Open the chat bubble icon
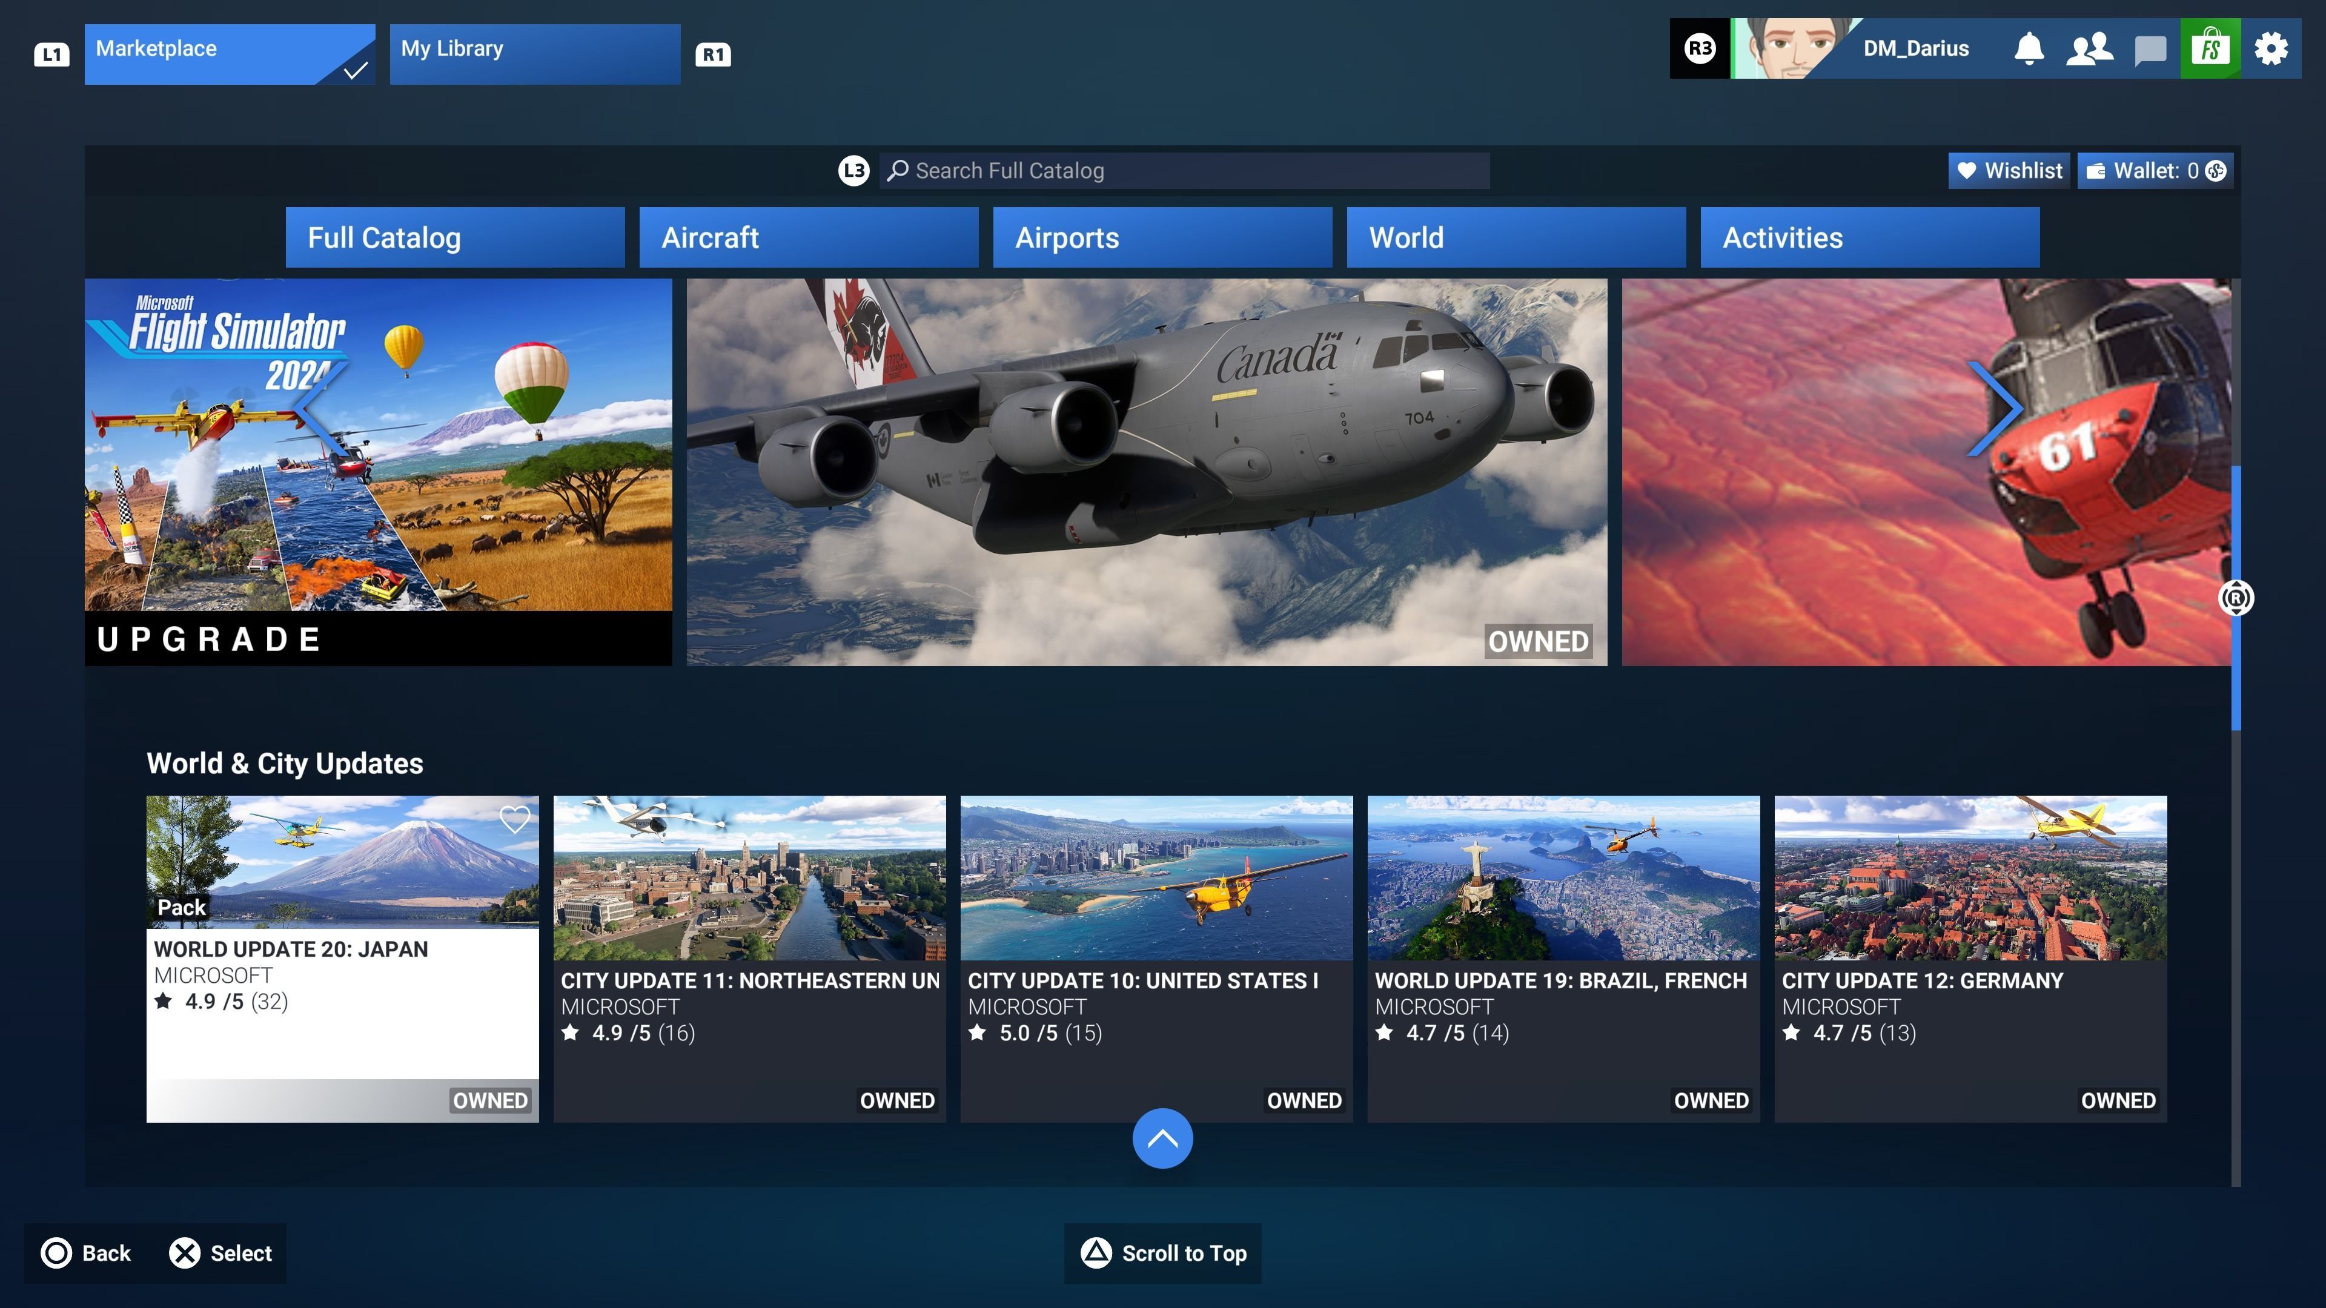Screen dimensions: 2326x1308 point(2150,50)
